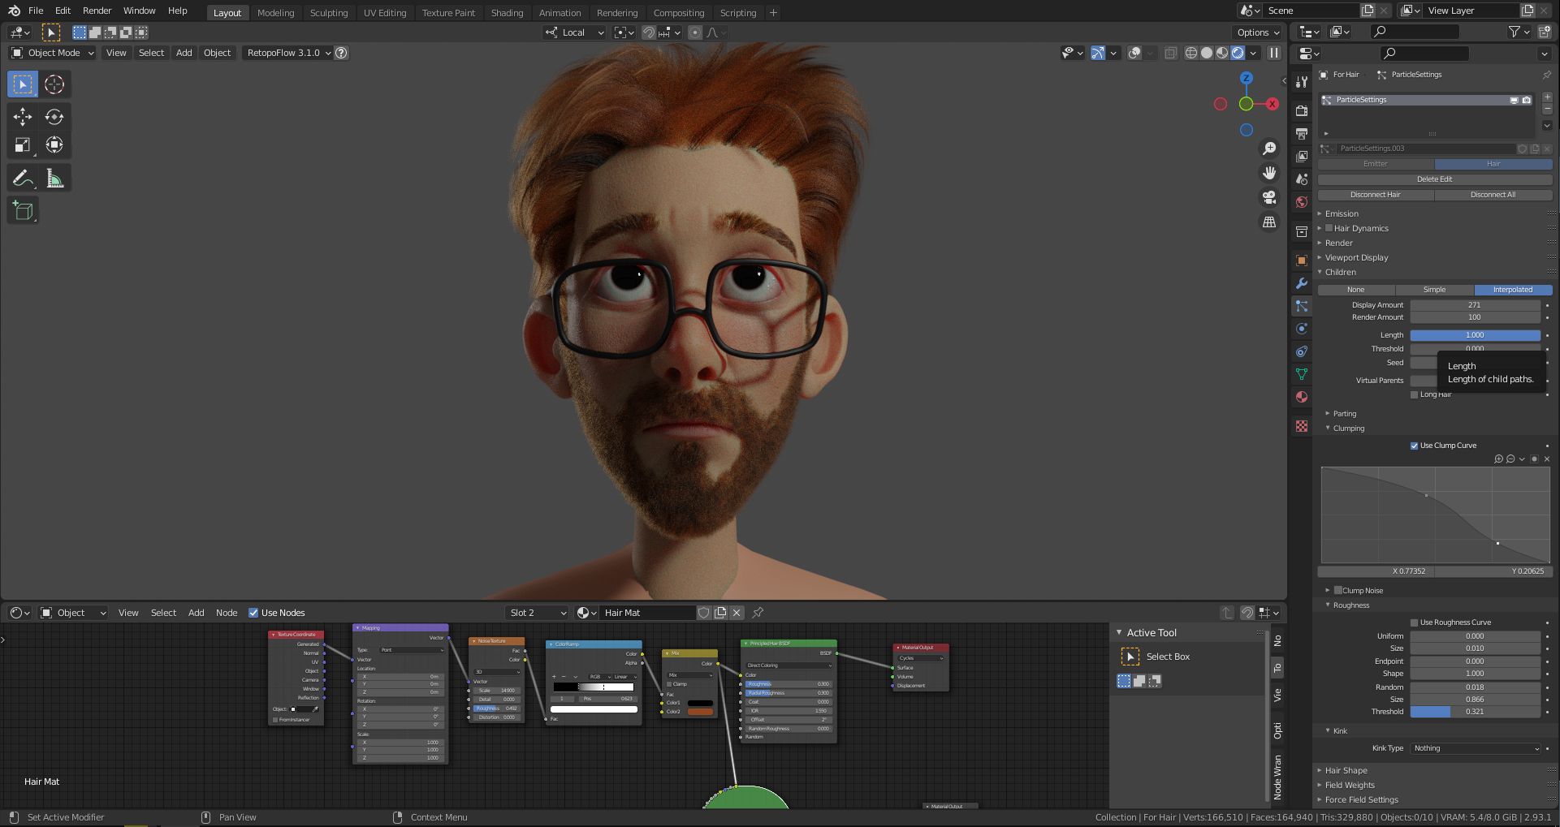
Task: Open the Physics properties tab
Action: [x=1302, y=329]
